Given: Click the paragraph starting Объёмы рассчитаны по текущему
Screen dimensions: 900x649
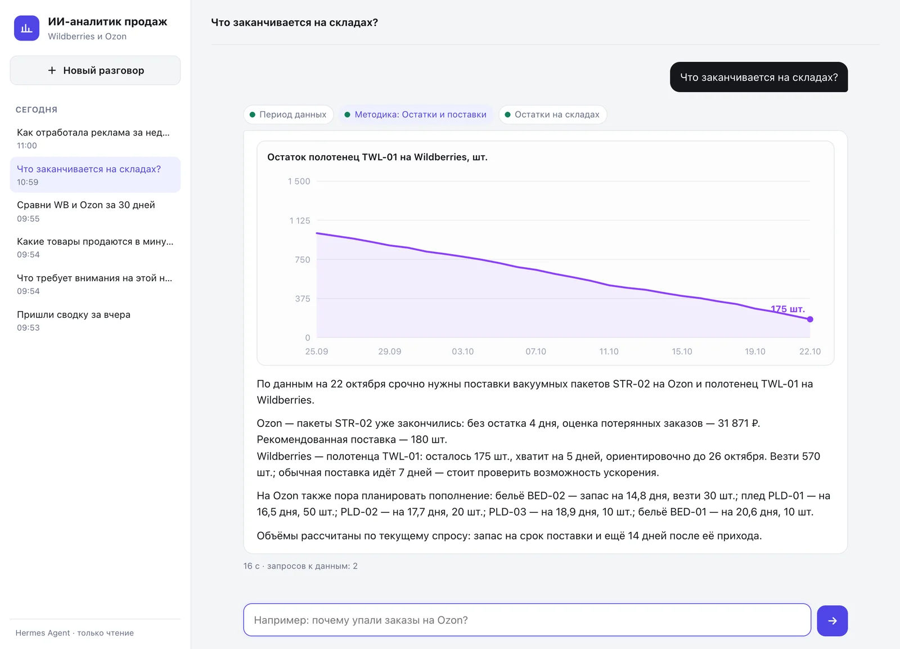Looking at the screenshot, I should (509, 536).
